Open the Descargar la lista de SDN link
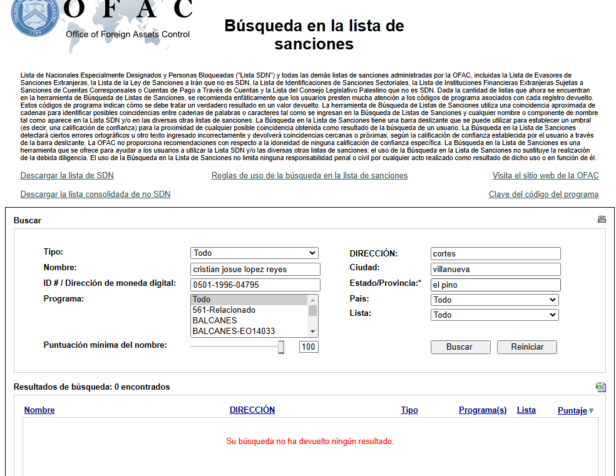Viewport: 616px width, 476px height. pos(67,176)
